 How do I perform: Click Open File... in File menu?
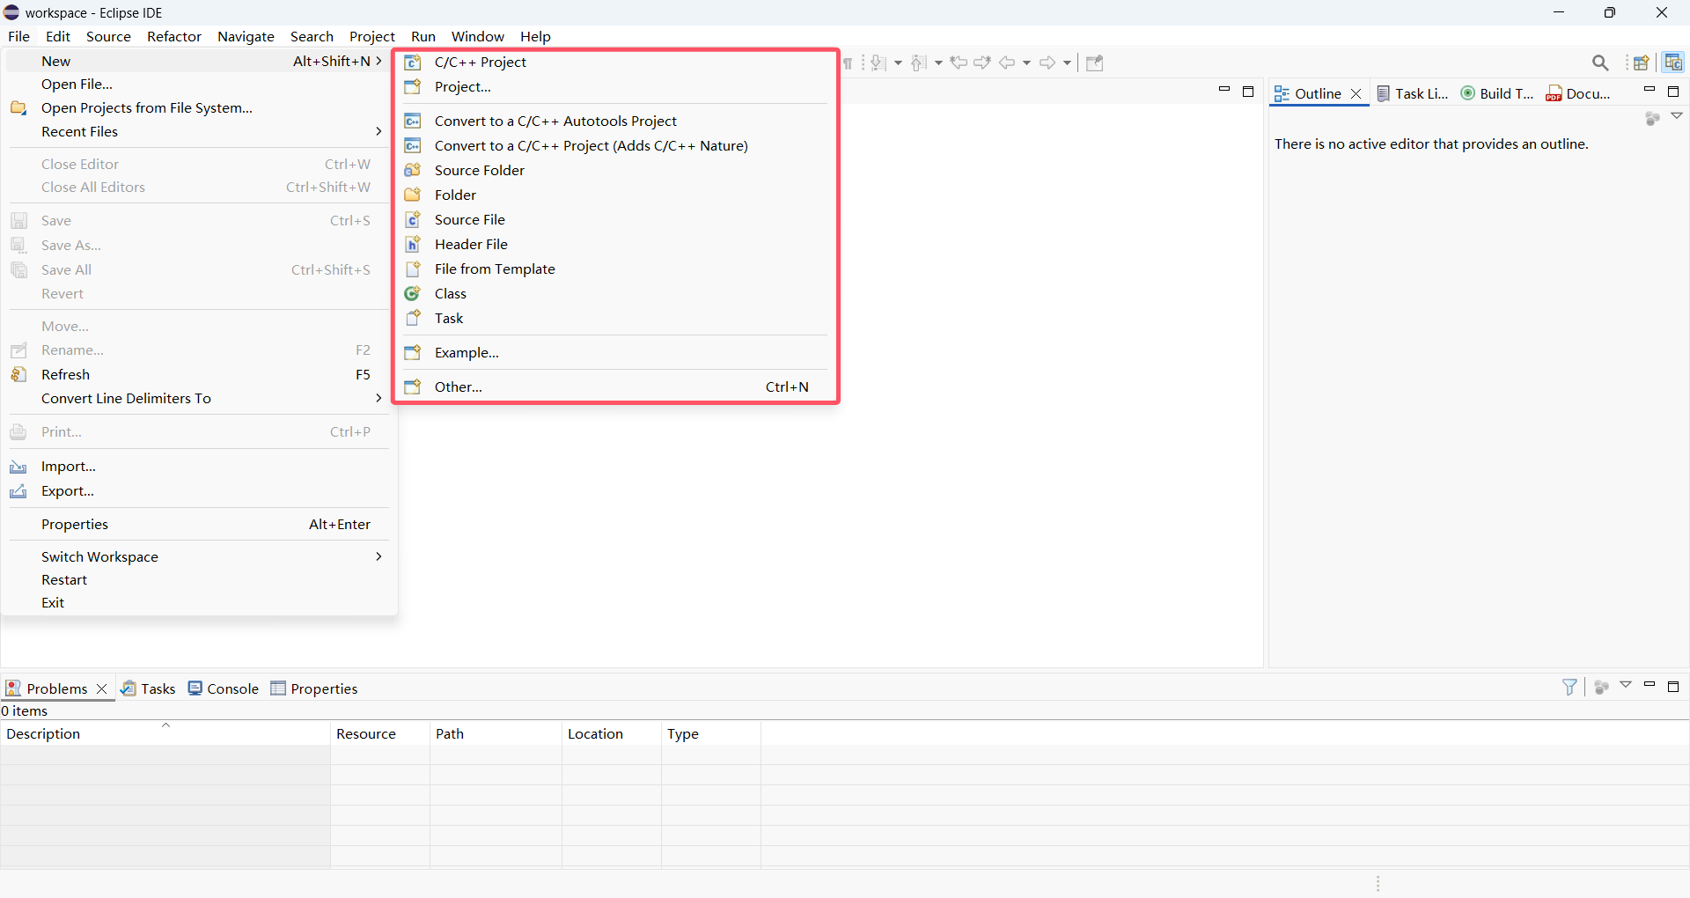(200, 84)
